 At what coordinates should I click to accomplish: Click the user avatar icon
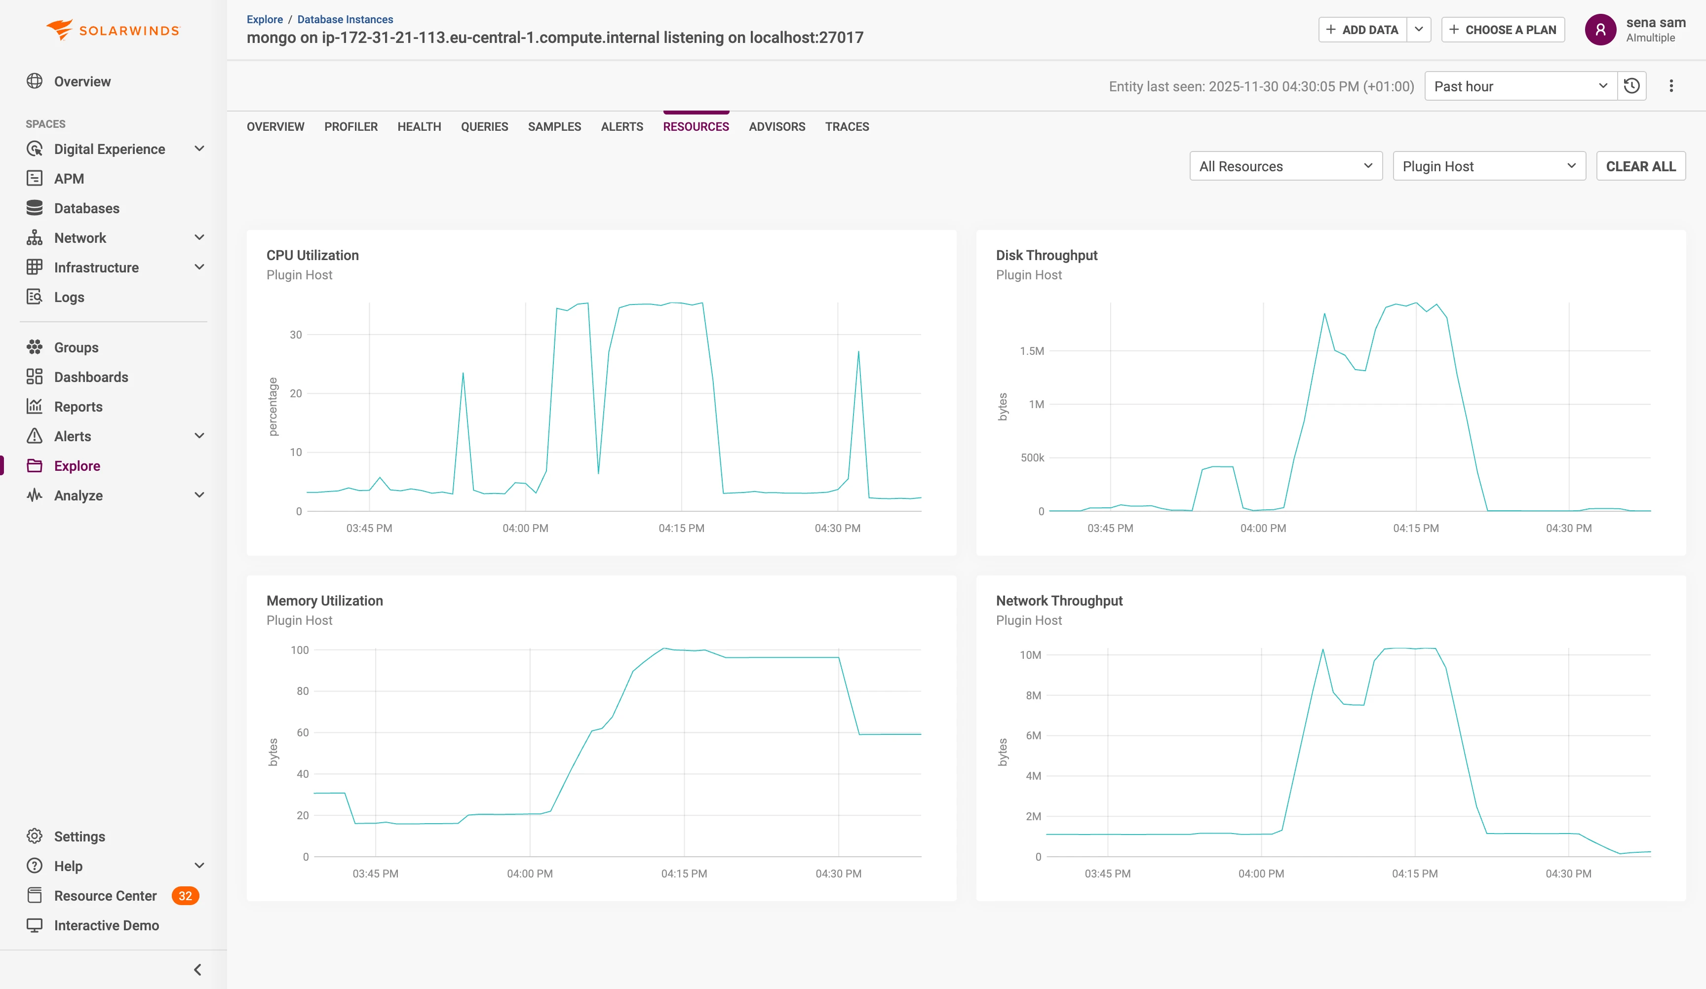tap(1601, 30)
